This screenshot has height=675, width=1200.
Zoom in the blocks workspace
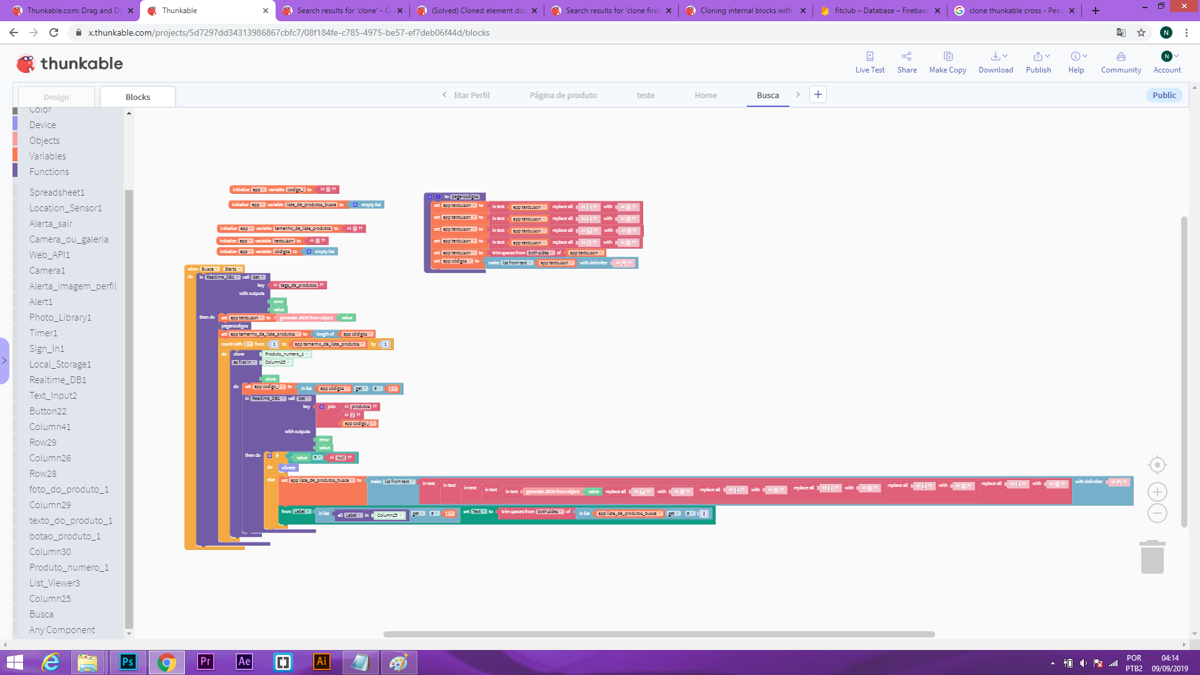(1157, 492)
